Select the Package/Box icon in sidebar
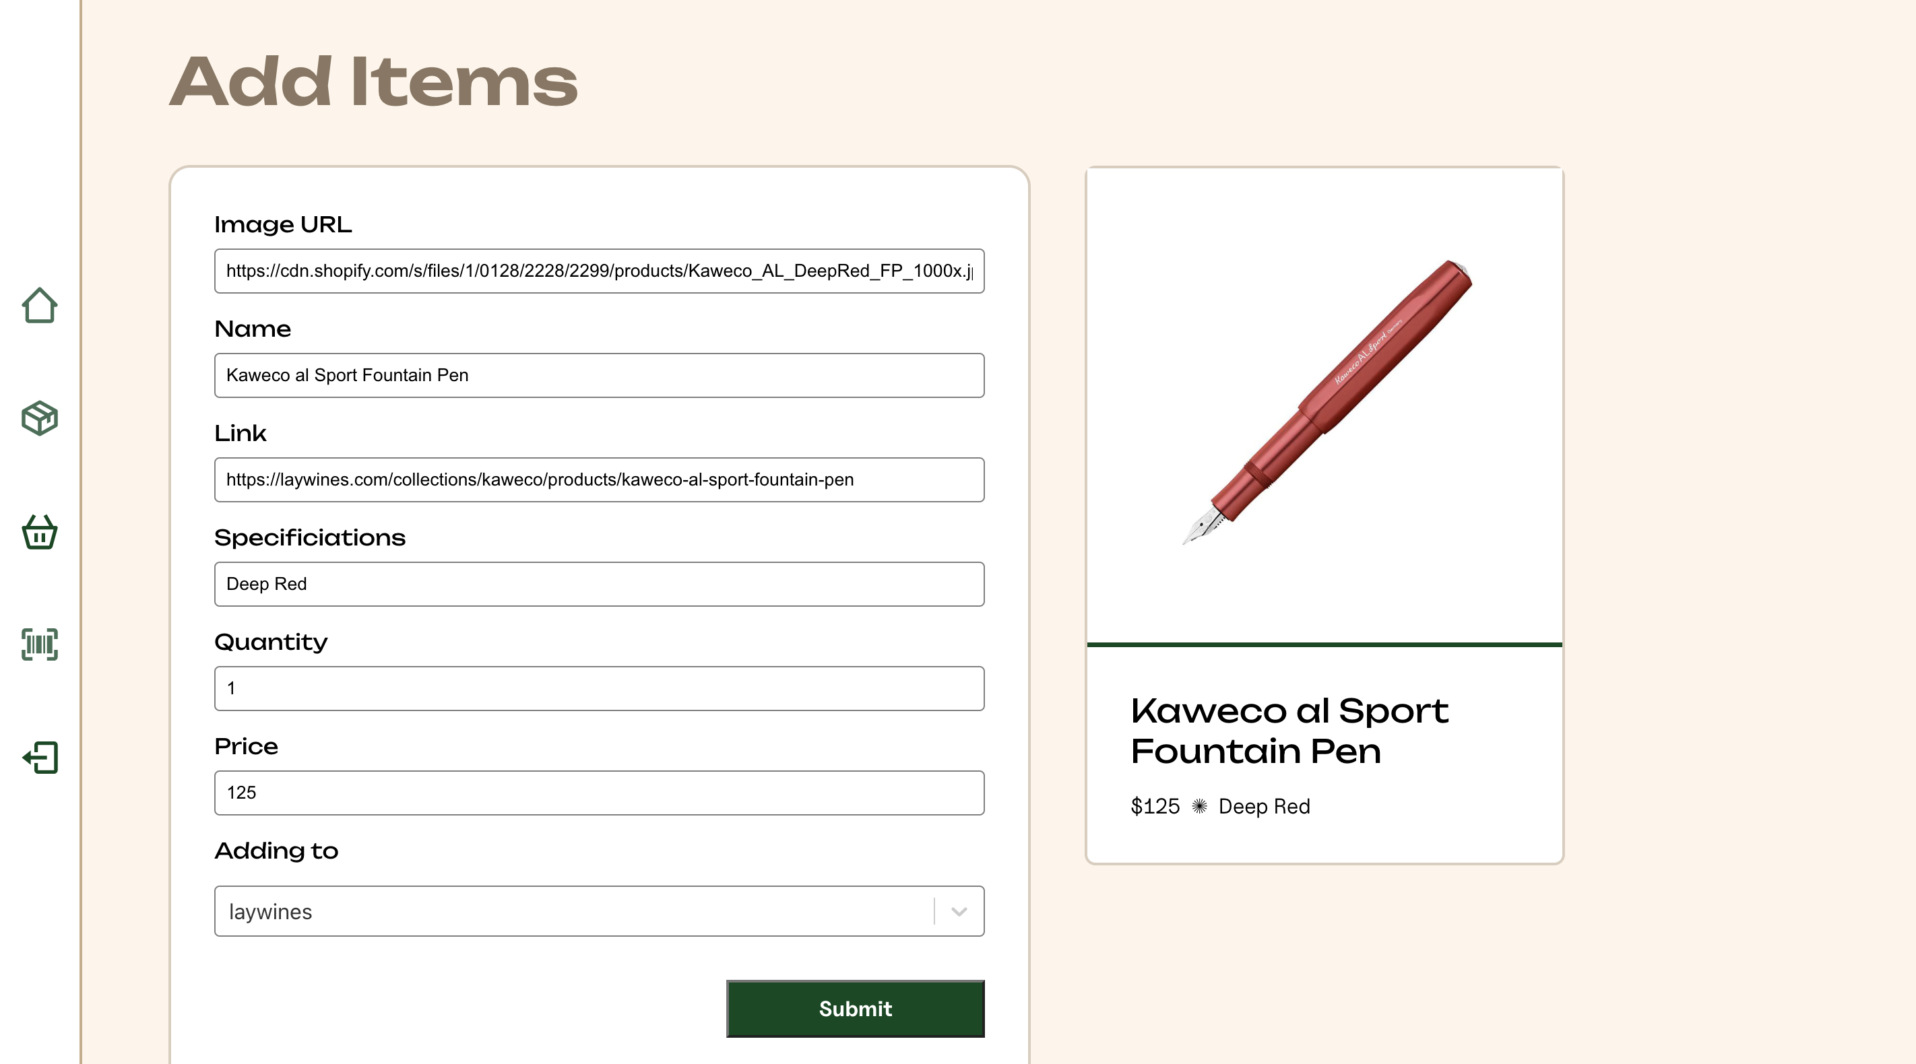Image resolution: width=1916 pixels, height=1064 pixels. [39, 418]
